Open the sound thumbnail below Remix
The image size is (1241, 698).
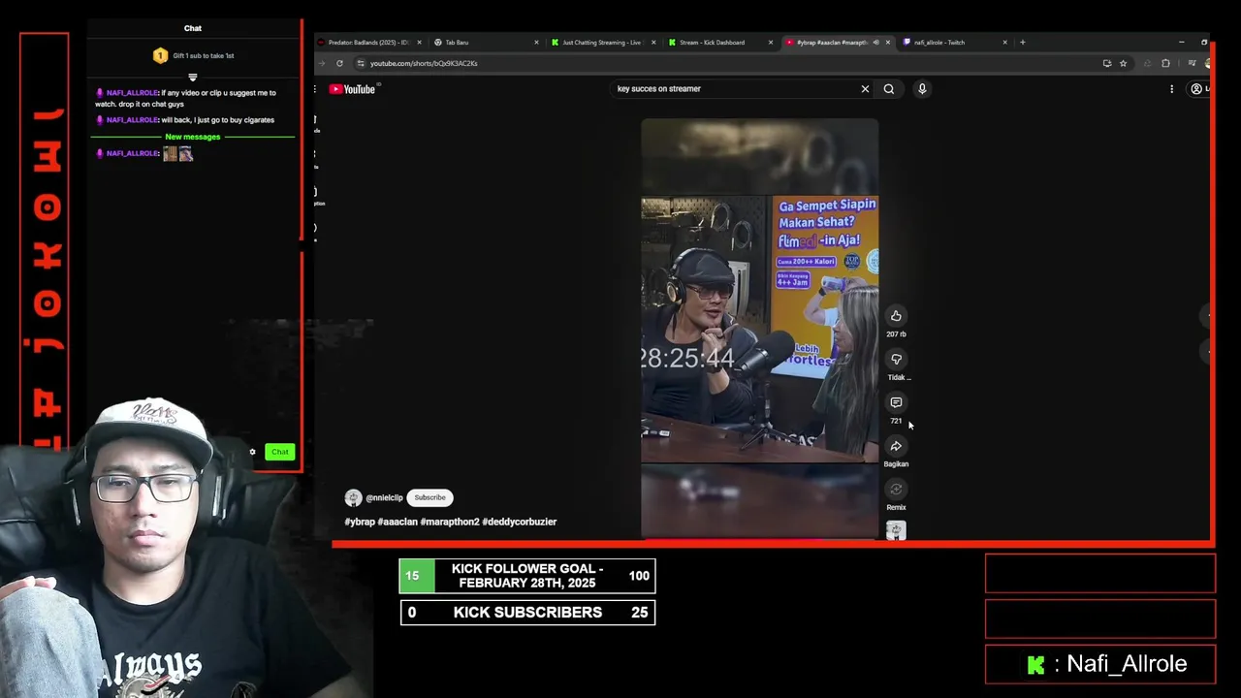click(x=896, y=530)
